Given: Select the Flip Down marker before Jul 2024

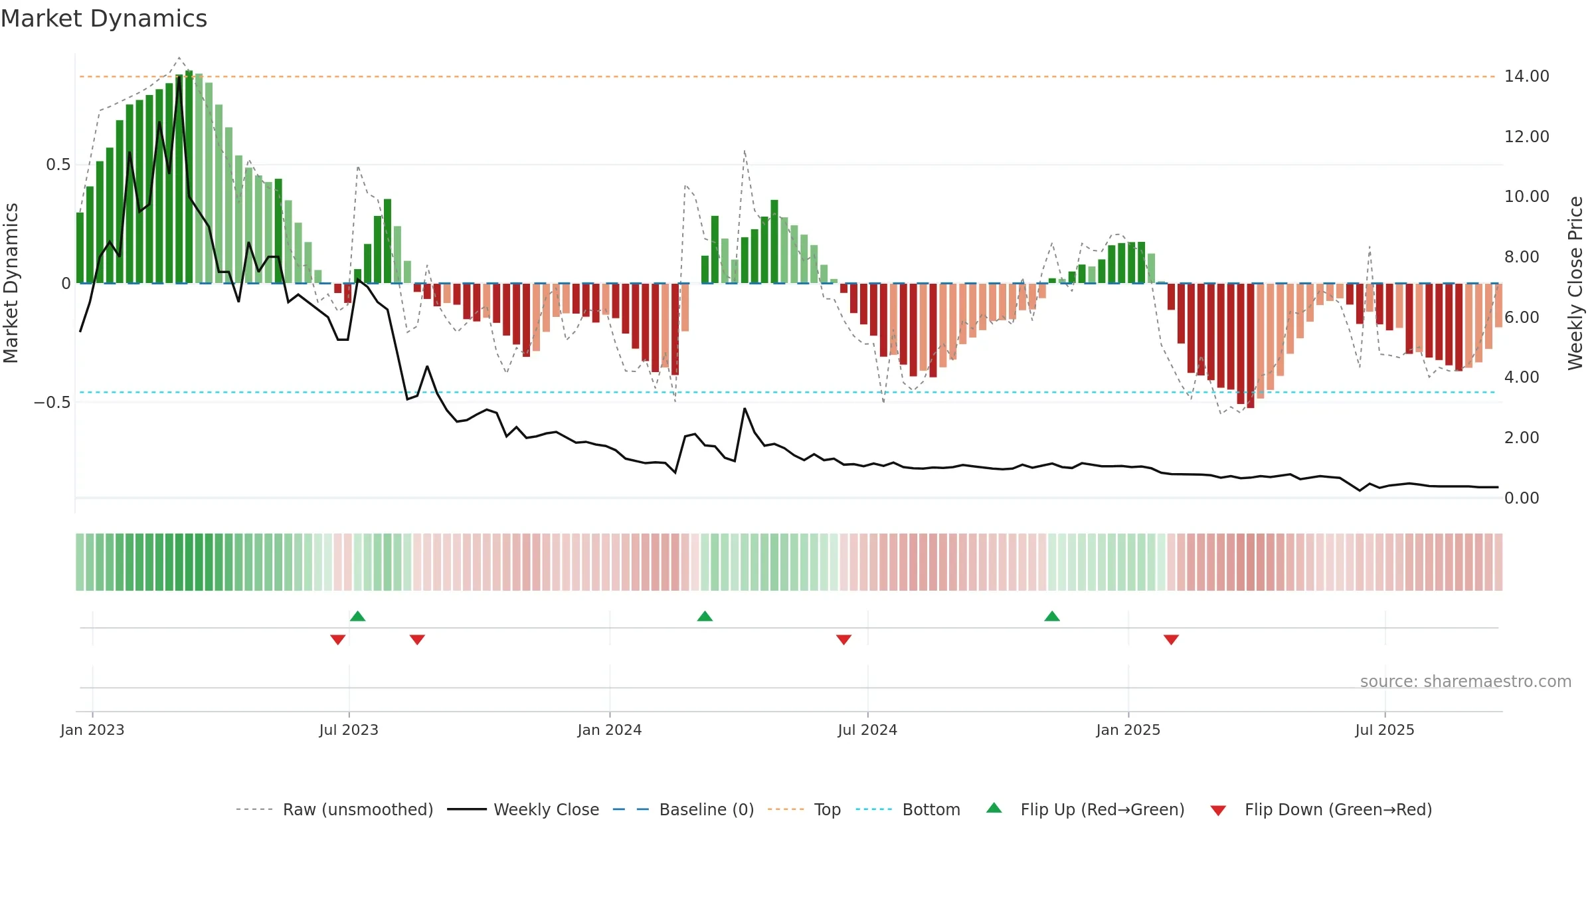Looking at the screenshot, I should coord(843,639).
